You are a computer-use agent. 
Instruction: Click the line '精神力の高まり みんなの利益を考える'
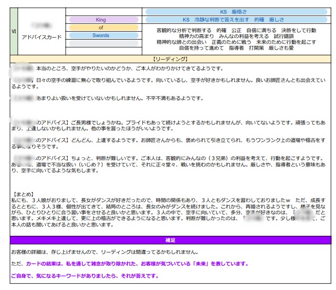point(236,36)
